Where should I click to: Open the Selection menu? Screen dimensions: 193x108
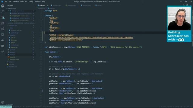[x=16, y=1]
